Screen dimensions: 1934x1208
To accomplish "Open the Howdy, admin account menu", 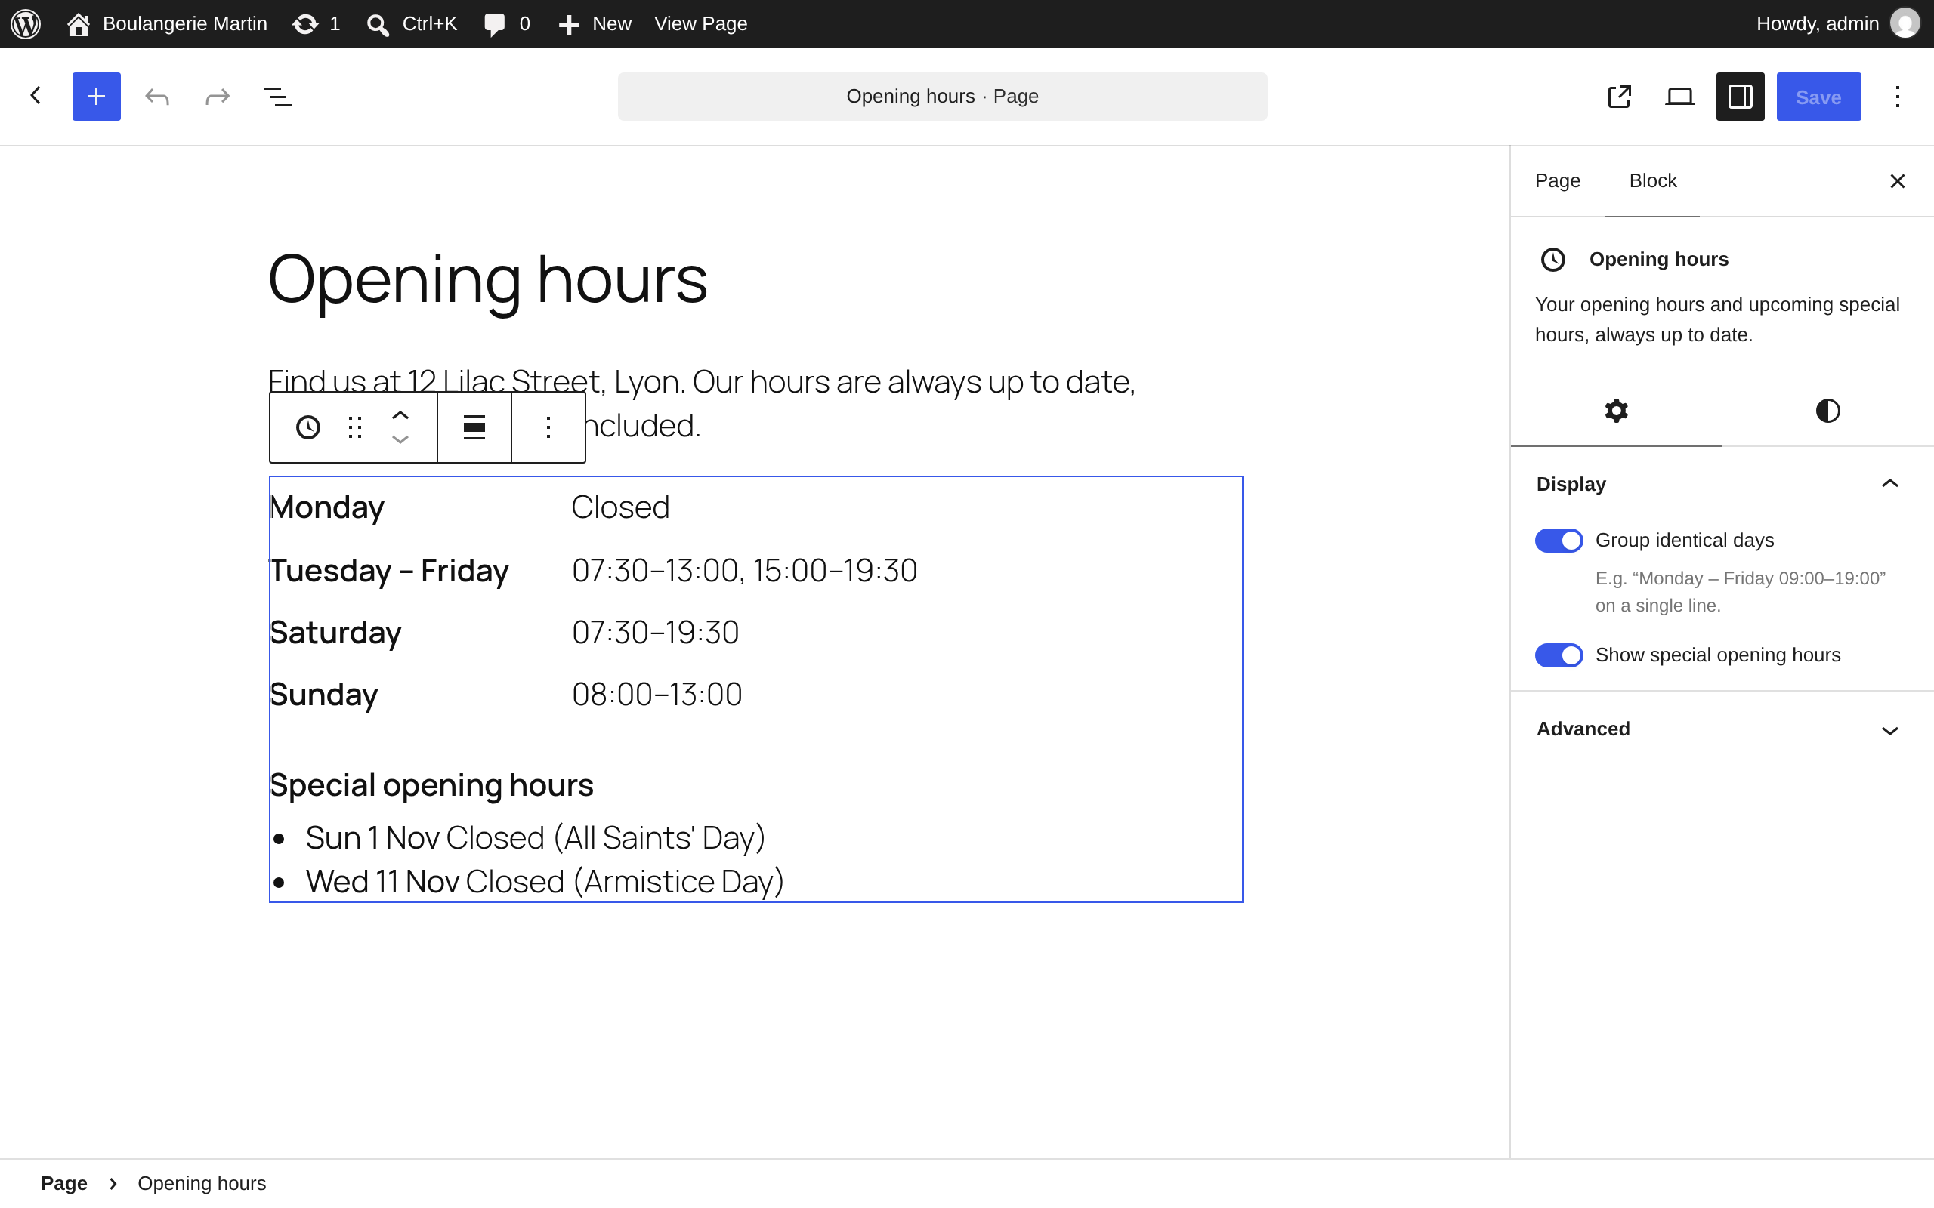I will (1837, 24).
